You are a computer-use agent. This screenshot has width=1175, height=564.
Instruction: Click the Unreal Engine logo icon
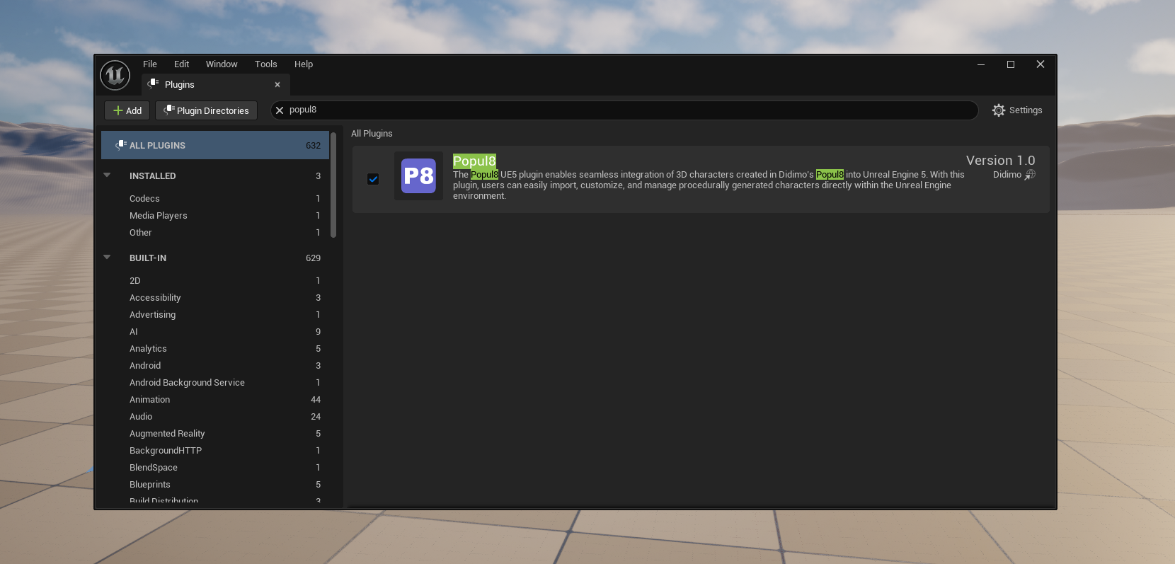pos(115,75)
